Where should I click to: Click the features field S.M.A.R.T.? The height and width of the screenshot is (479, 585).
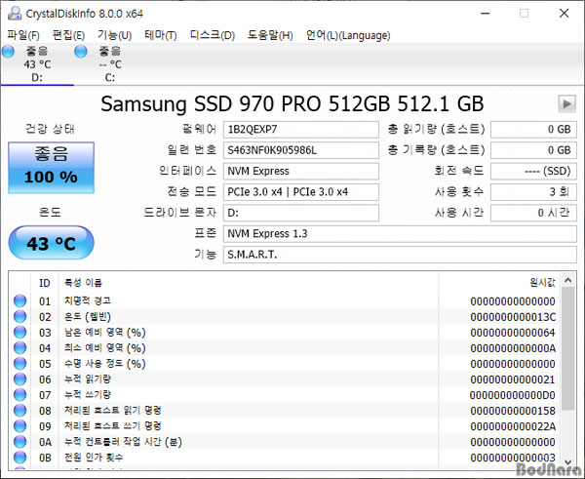point(400,255)
